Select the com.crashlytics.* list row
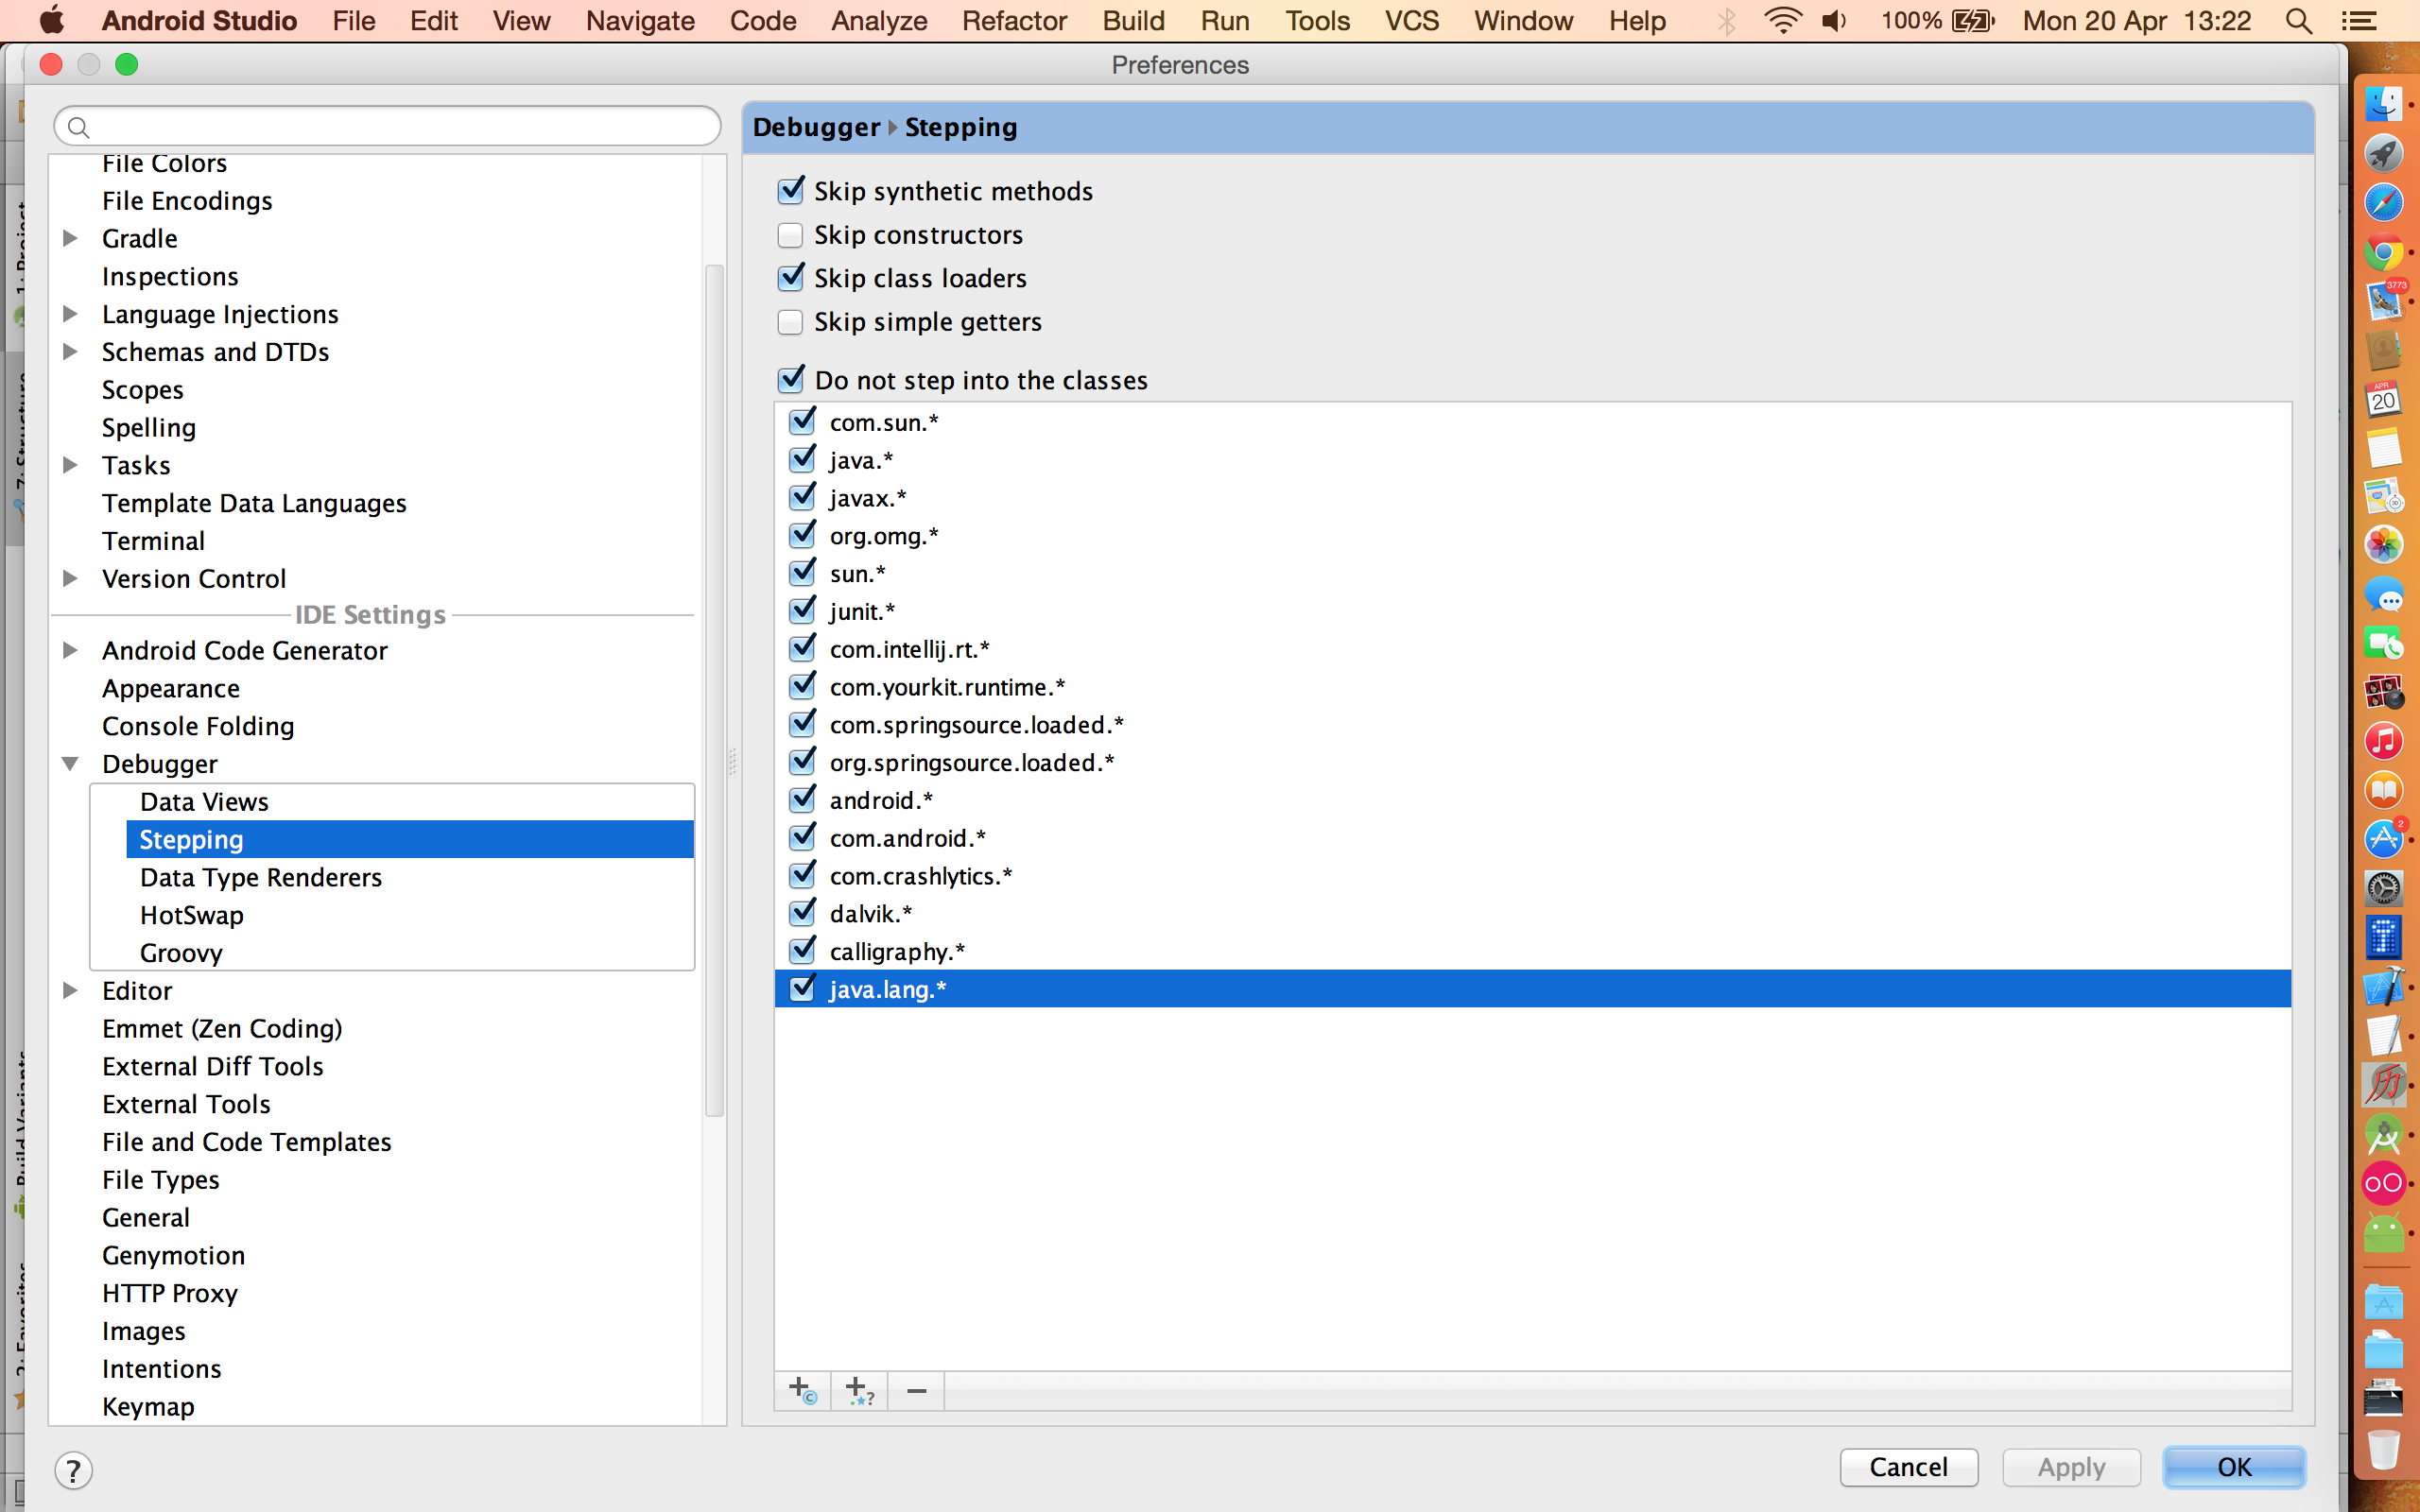The width and height of the screenshot is (2420, 1512). [1532, 876]
